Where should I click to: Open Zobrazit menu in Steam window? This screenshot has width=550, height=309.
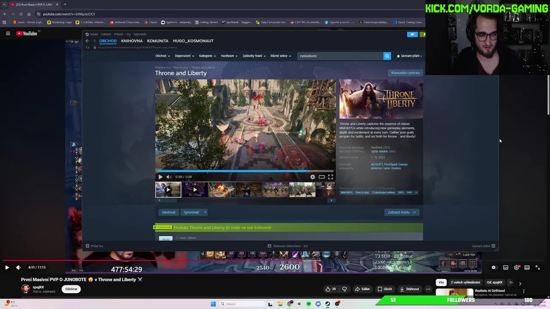(106, 34)
